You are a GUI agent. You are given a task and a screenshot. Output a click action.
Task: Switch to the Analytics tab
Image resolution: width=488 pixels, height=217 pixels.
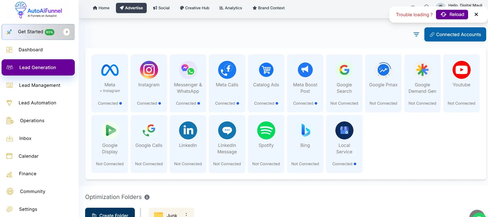point(231,8)
